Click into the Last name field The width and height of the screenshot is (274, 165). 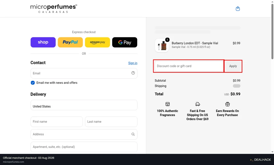click(x=111, y=122)
